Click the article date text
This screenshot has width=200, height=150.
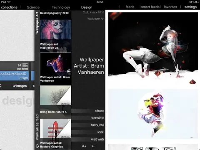click(x=94, y=12)
